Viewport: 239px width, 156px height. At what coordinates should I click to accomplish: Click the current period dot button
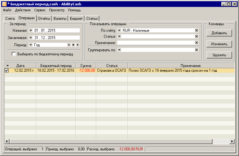click(73, 45)
